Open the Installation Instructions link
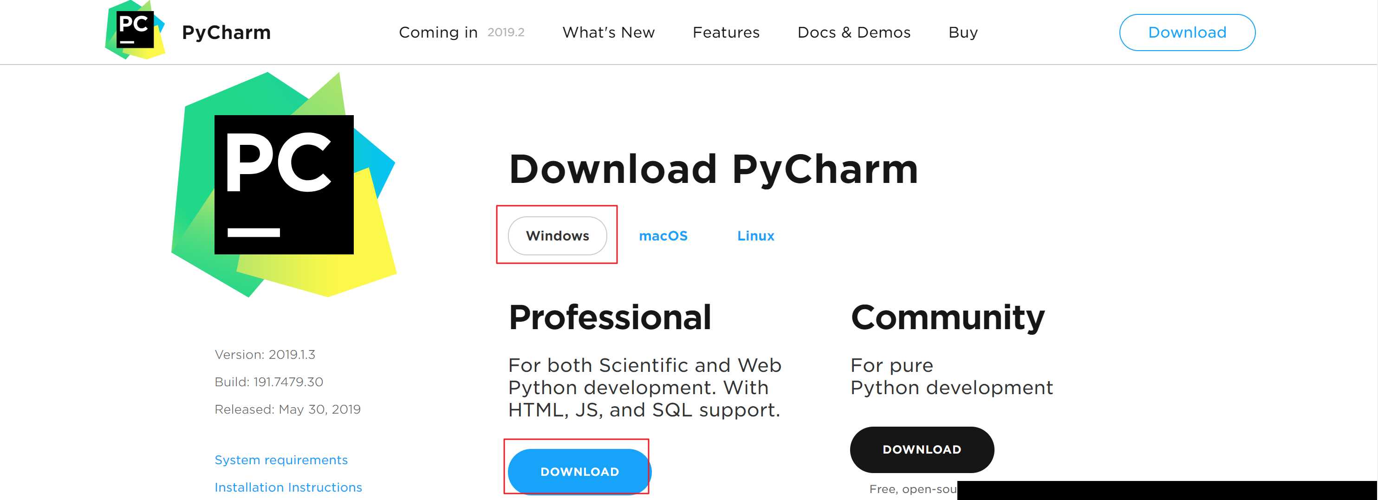1378x500 pixels. tap(288, 487)
